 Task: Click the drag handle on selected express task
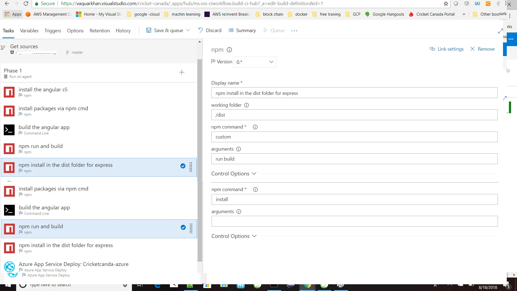coord(191,167)
